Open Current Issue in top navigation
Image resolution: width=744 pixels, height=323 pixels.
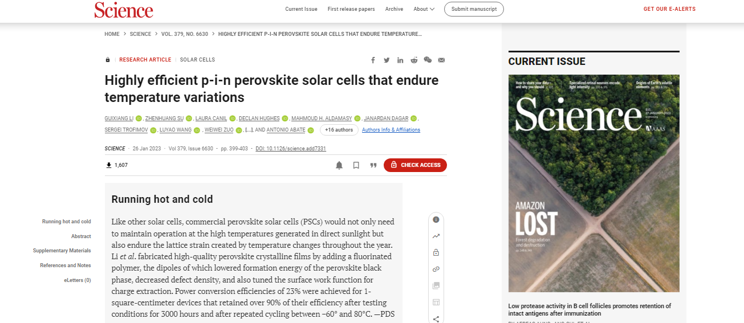[302, 9]
